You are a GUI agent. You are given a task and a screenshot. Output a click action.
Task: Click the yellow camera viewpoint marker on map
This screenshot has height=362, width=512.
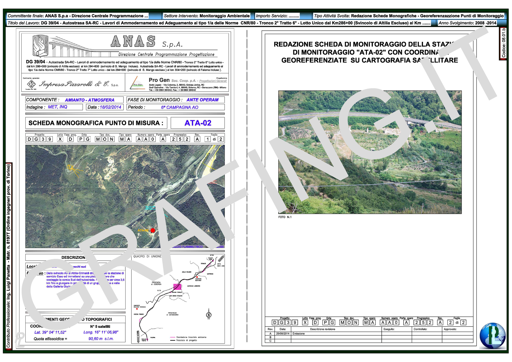tap(70, 167)
